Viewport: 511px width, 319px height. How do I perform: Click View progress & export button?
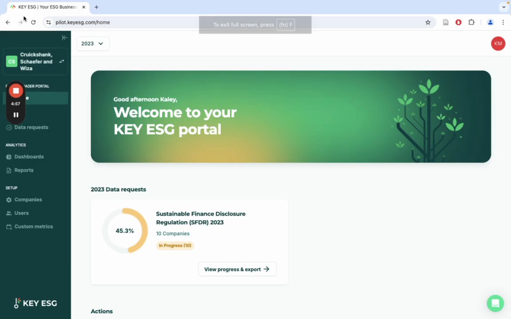click(237, 269)
